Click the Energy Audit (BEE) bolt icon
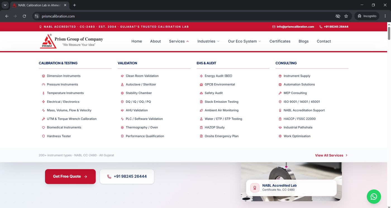The width and height of the screenshot is (391, 208). tap(201, 76)
